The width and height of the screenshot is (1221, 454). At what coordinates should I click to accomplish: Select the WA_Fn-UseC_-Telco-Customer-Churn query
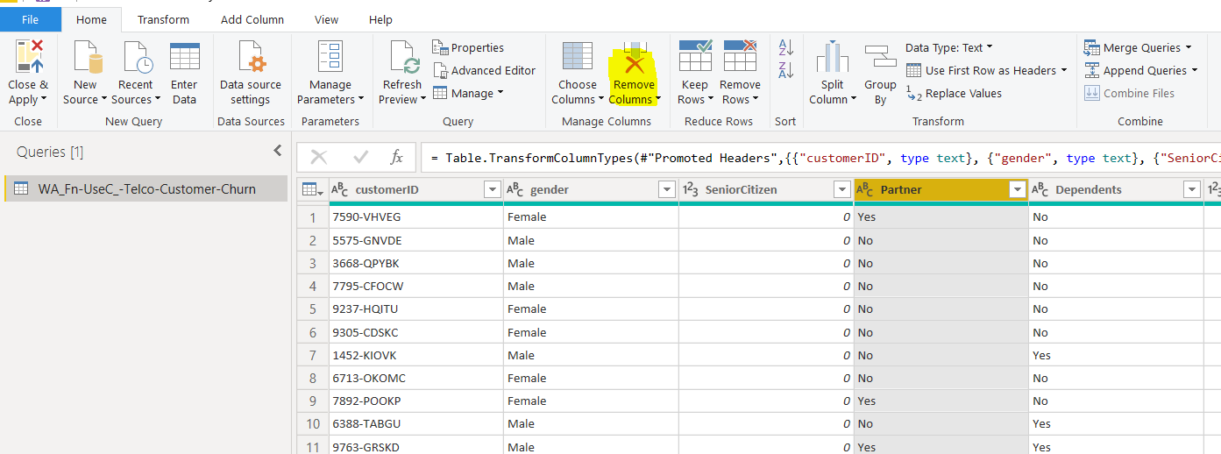click(x=146, y=188)
